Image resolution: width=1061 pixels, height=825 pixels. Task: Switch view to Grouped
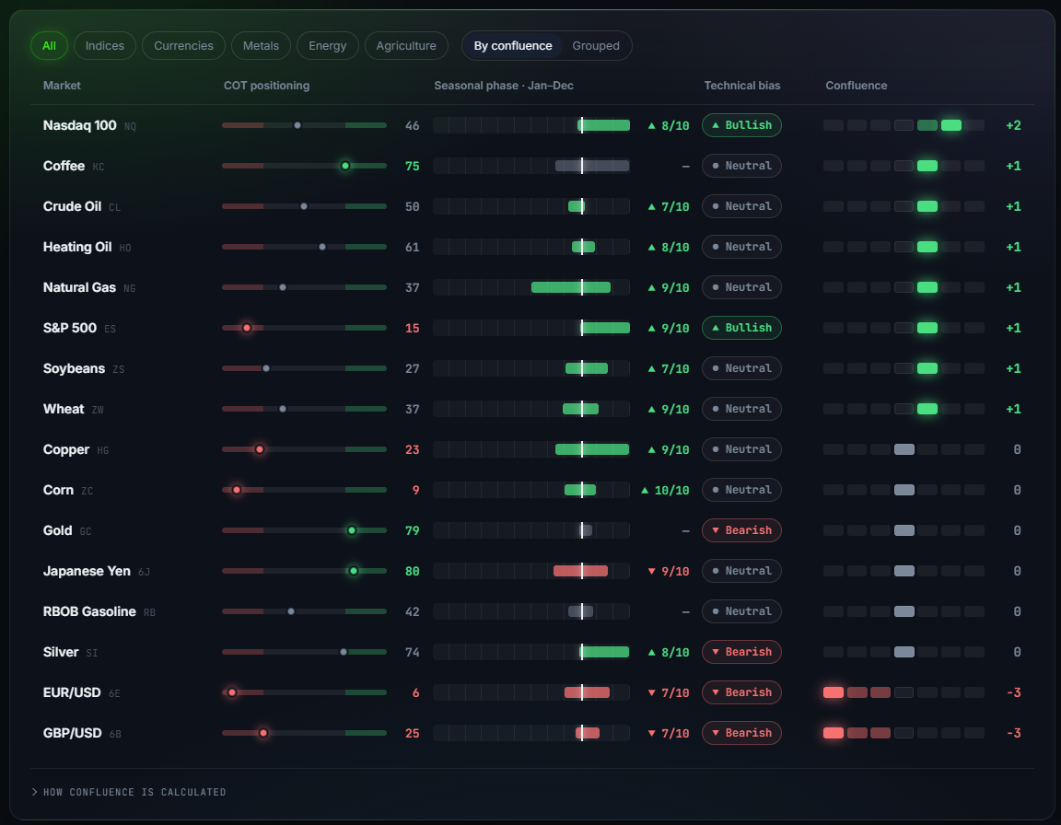pos(596,46)
